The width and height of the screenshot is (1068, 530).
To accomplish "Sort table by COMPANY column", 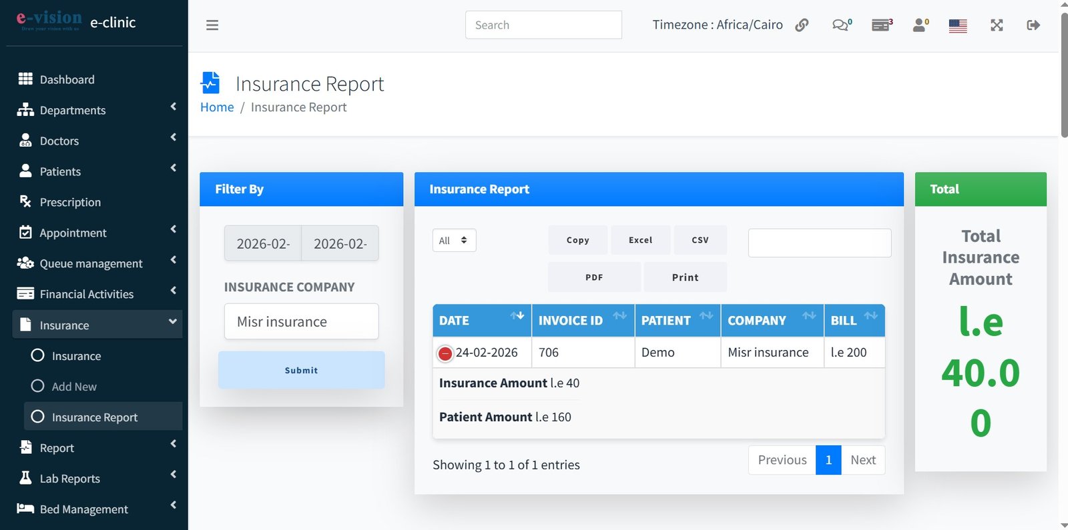I will point(772,321).
